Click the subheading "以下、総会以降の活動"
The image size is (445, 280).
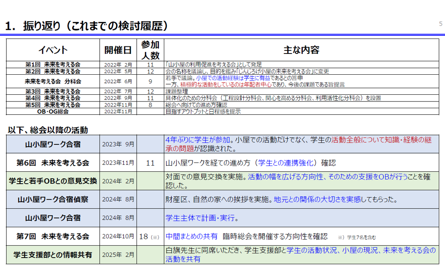pyautogui.click(x=48, y=130)
